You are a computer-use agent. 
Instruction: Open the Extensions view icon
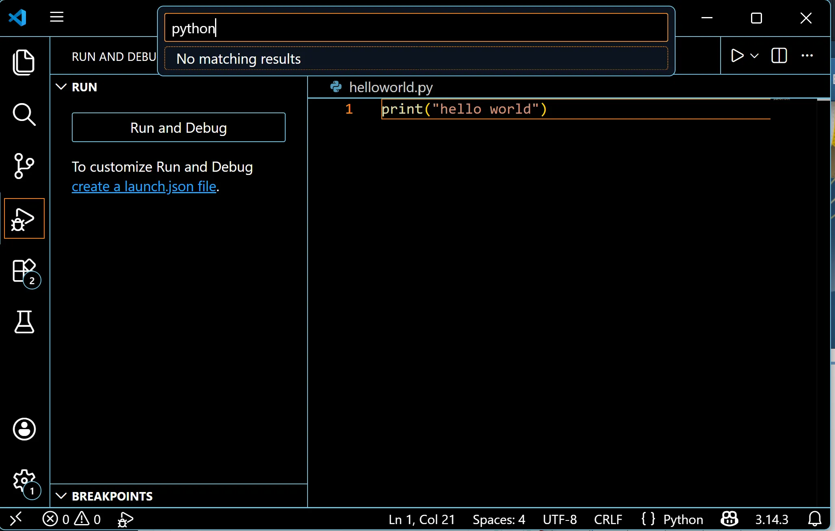tap(24, 271)
